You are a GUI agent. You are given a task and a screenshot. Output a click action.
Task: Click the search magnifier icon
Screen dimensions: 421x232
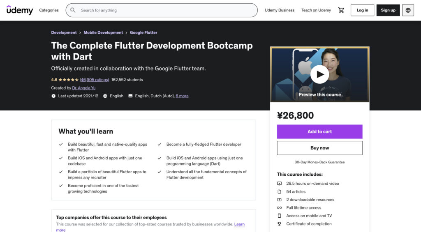(x=73, y=10)
